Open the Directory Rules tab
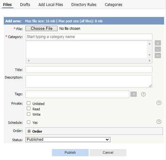This screenshot has height=160, width=166. pyautogui.click(x=84, y=5)
